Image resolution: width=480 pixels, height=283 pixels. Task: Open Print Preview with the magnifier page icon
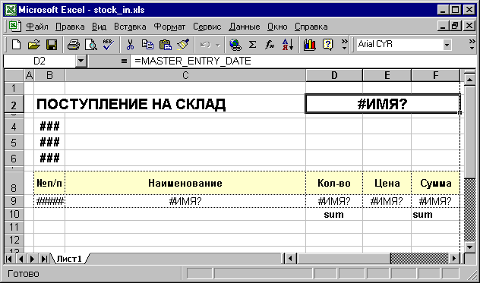91,45
